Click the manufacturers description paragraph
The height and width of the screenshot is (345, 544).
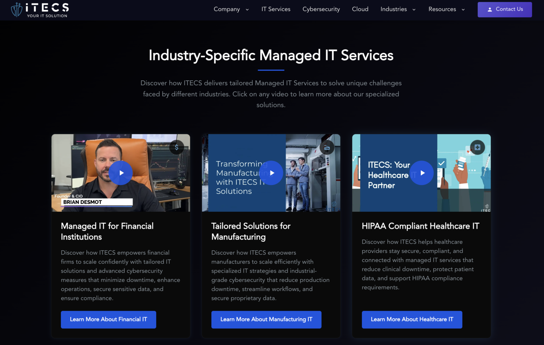coord(271,275)
